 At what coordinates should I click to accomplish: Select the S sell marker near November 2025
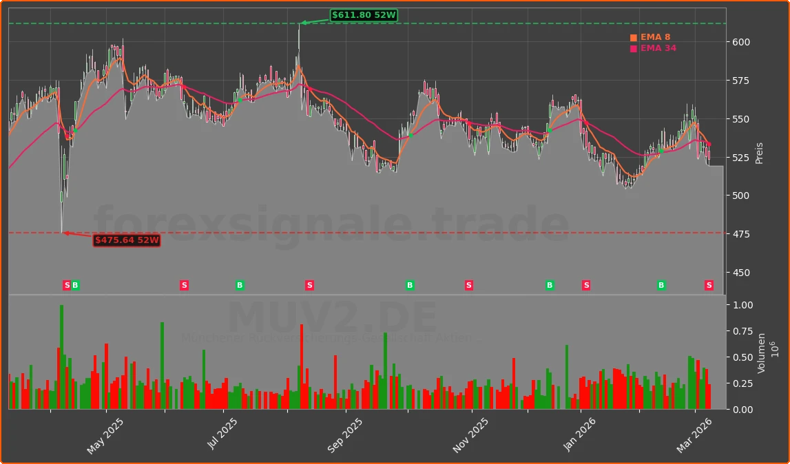pyautogui.click(x=468, y=284)
